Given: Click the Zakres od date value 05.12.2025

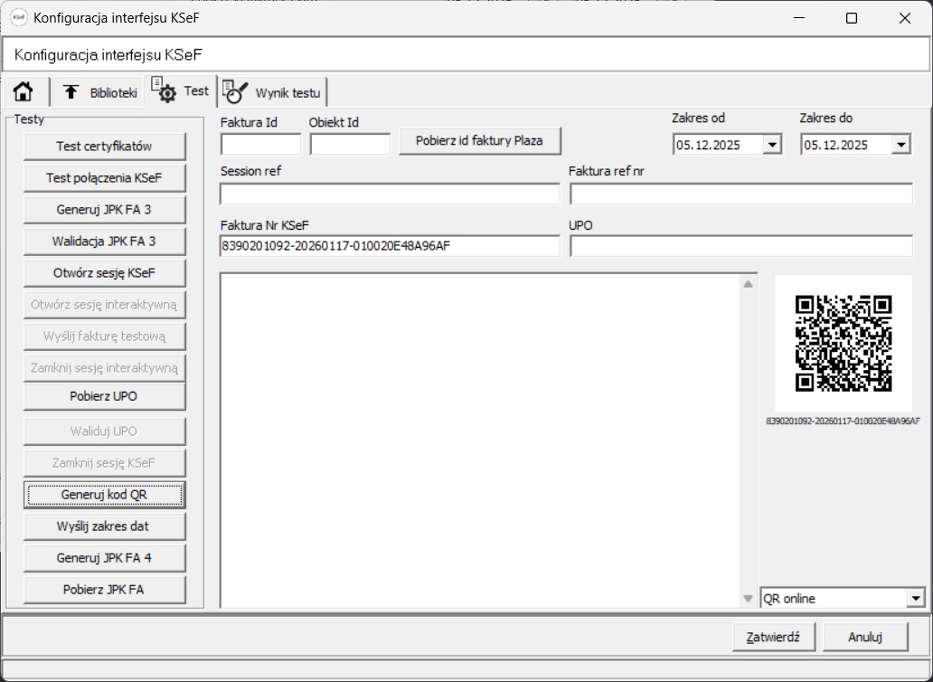Looking at the screenshot, I should pos(708,146).
